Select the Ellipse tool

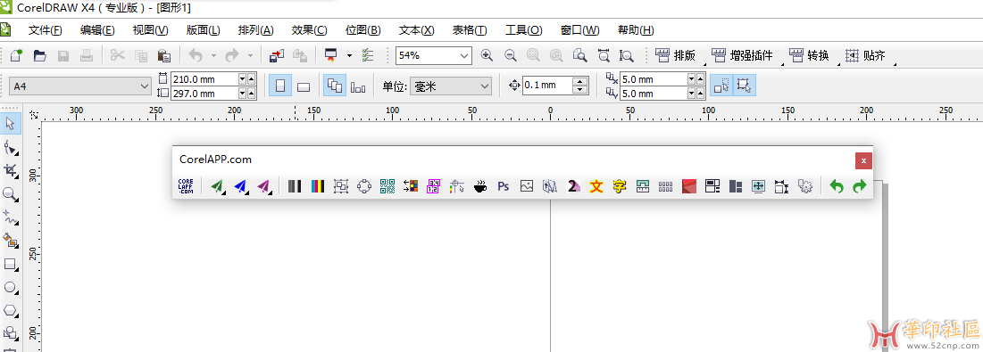point(11,287)
